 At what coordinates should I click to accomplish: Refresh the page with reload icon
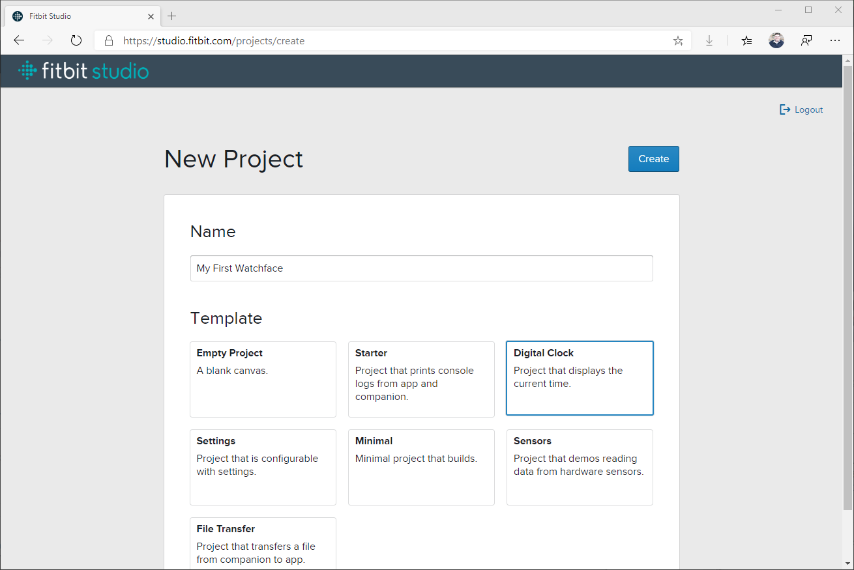(76, 40)
